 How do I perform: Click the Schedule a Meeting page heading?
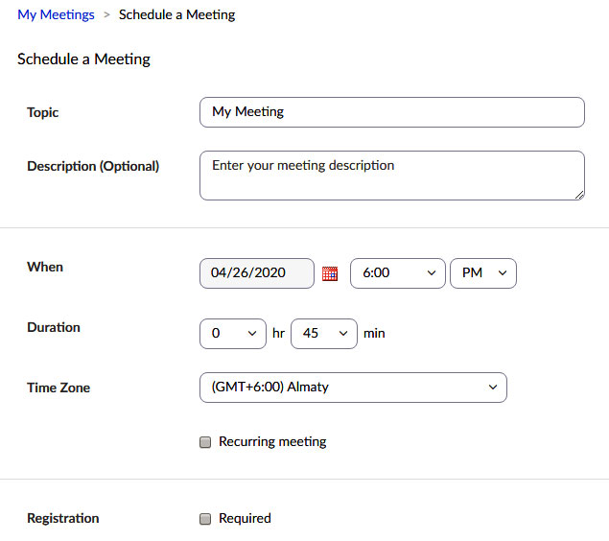(84, 59)
